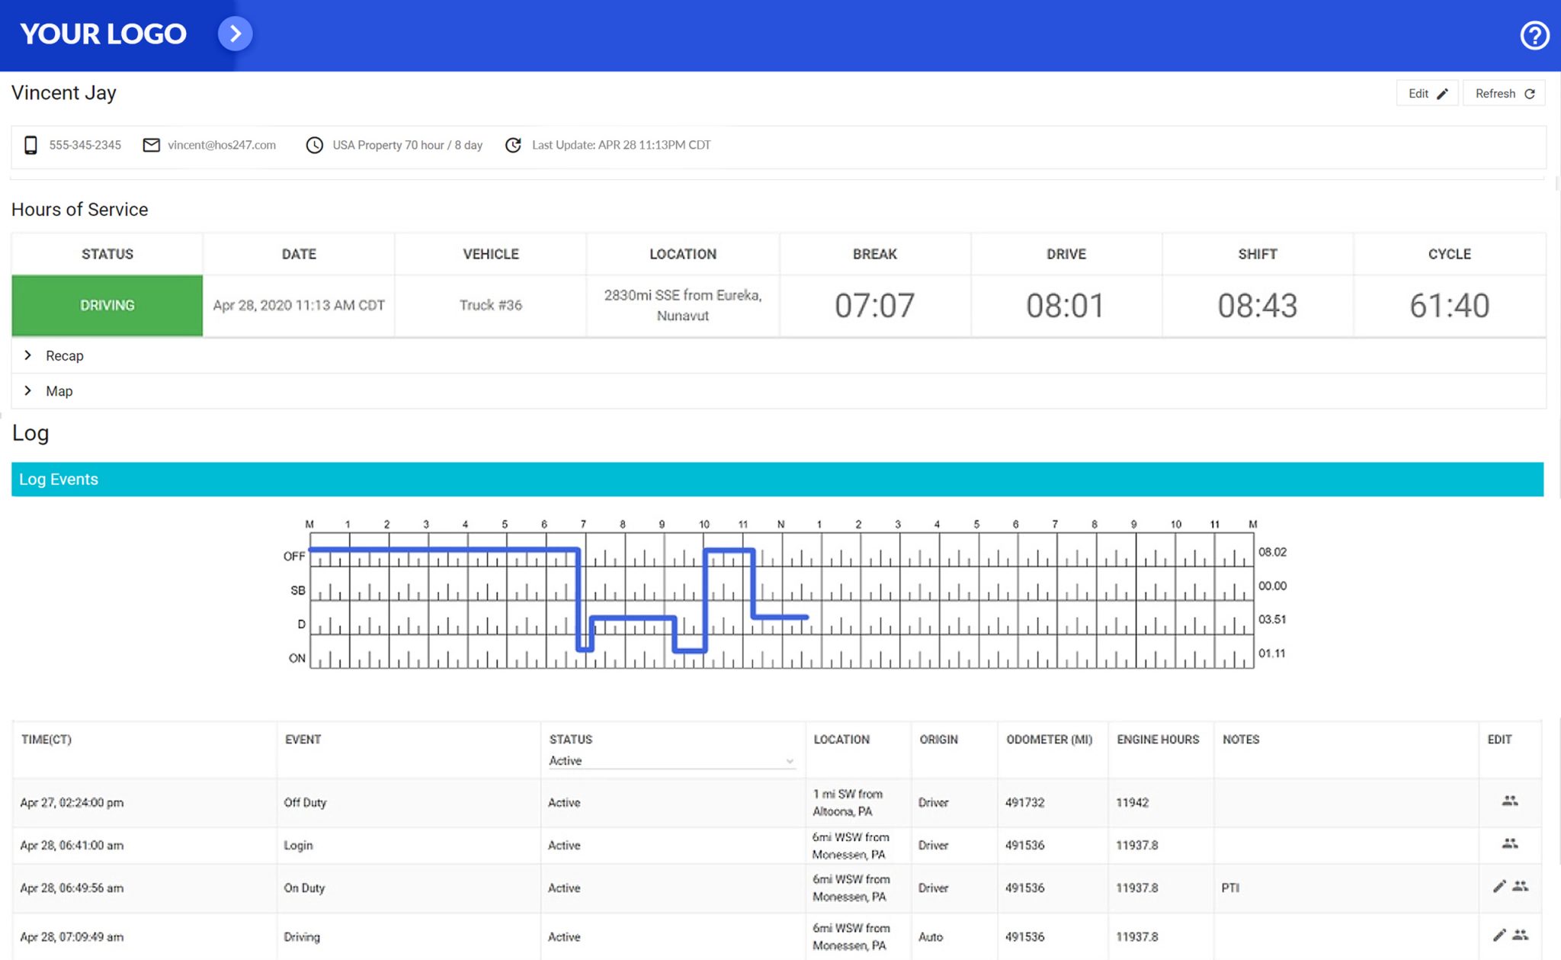
Task: Click the Edit button for Vincent Jay
Action: coord(1427,93)
